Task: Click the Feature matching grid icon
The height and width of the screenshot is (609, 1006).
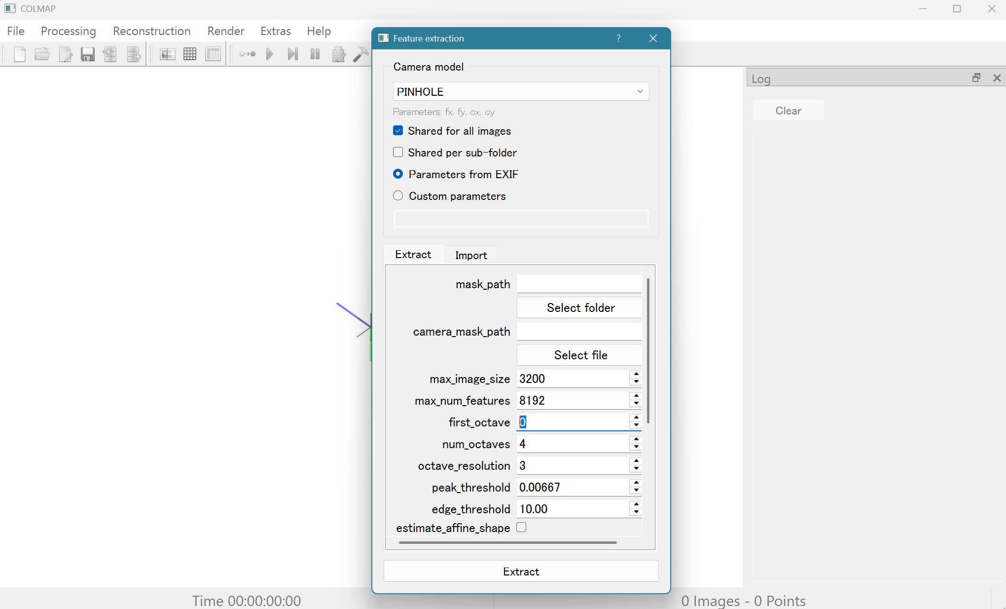Action: tap(190, 54)
